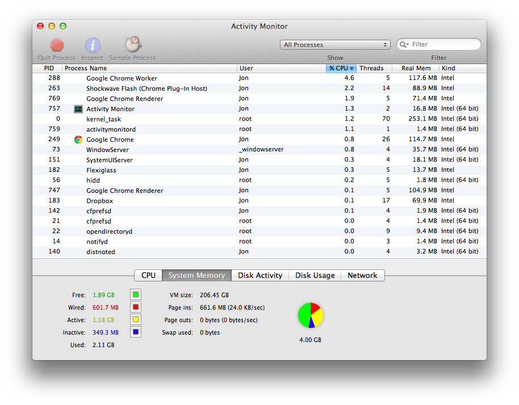Open the Network tab
519x405 pixels.
362,276
